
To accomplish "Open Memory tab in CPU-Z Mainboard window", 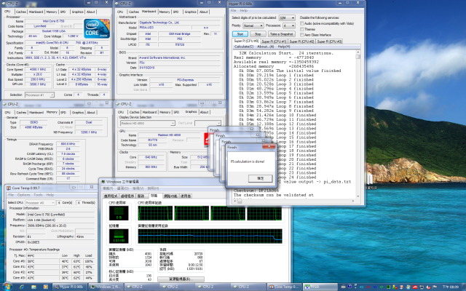I will pyautogui.click(x=165, y=12).
